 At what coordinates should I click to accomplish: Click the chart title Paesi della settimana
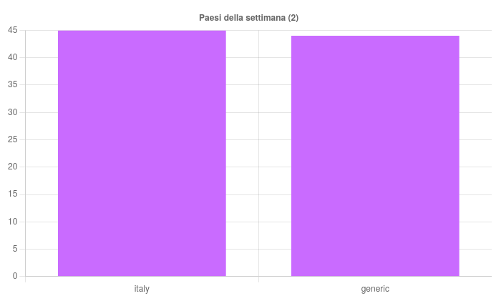pos(248,17)
